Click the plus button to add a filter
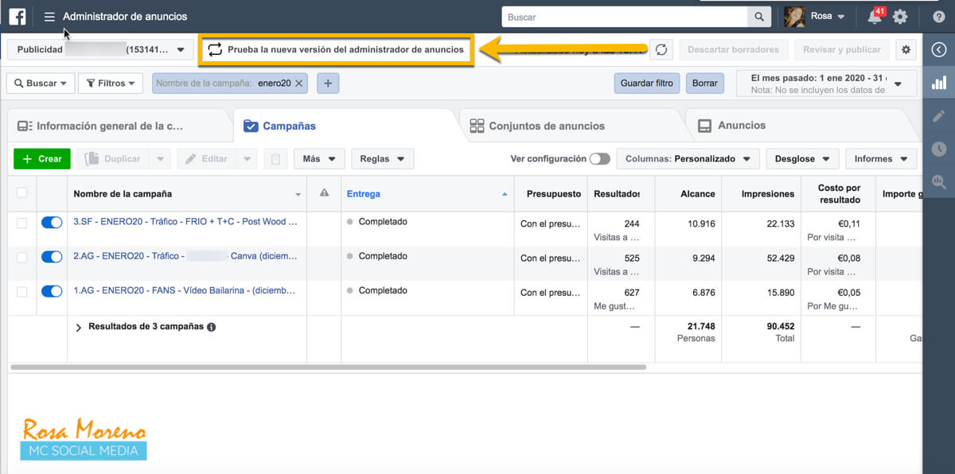The image size is (955, 474). [328, 83]
